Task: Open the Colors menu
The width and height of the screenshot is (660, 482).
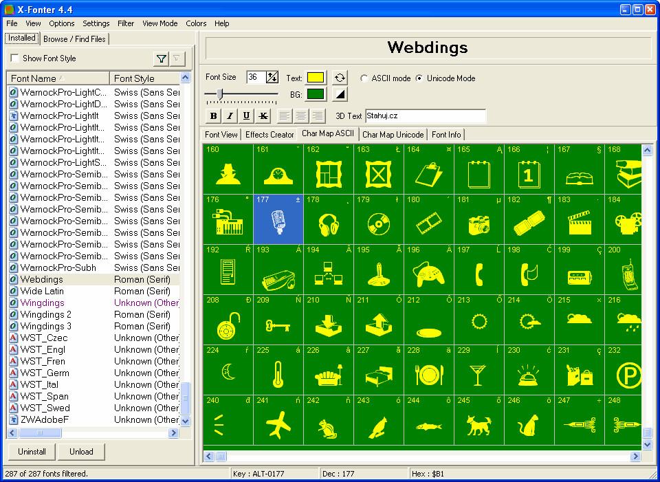Action: coord(196,23)
